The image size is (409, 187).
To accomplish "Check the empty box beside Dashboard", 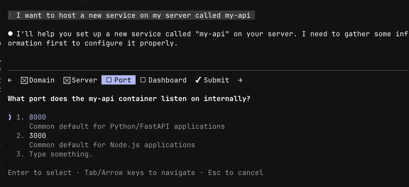I will (x=143, y=80).
